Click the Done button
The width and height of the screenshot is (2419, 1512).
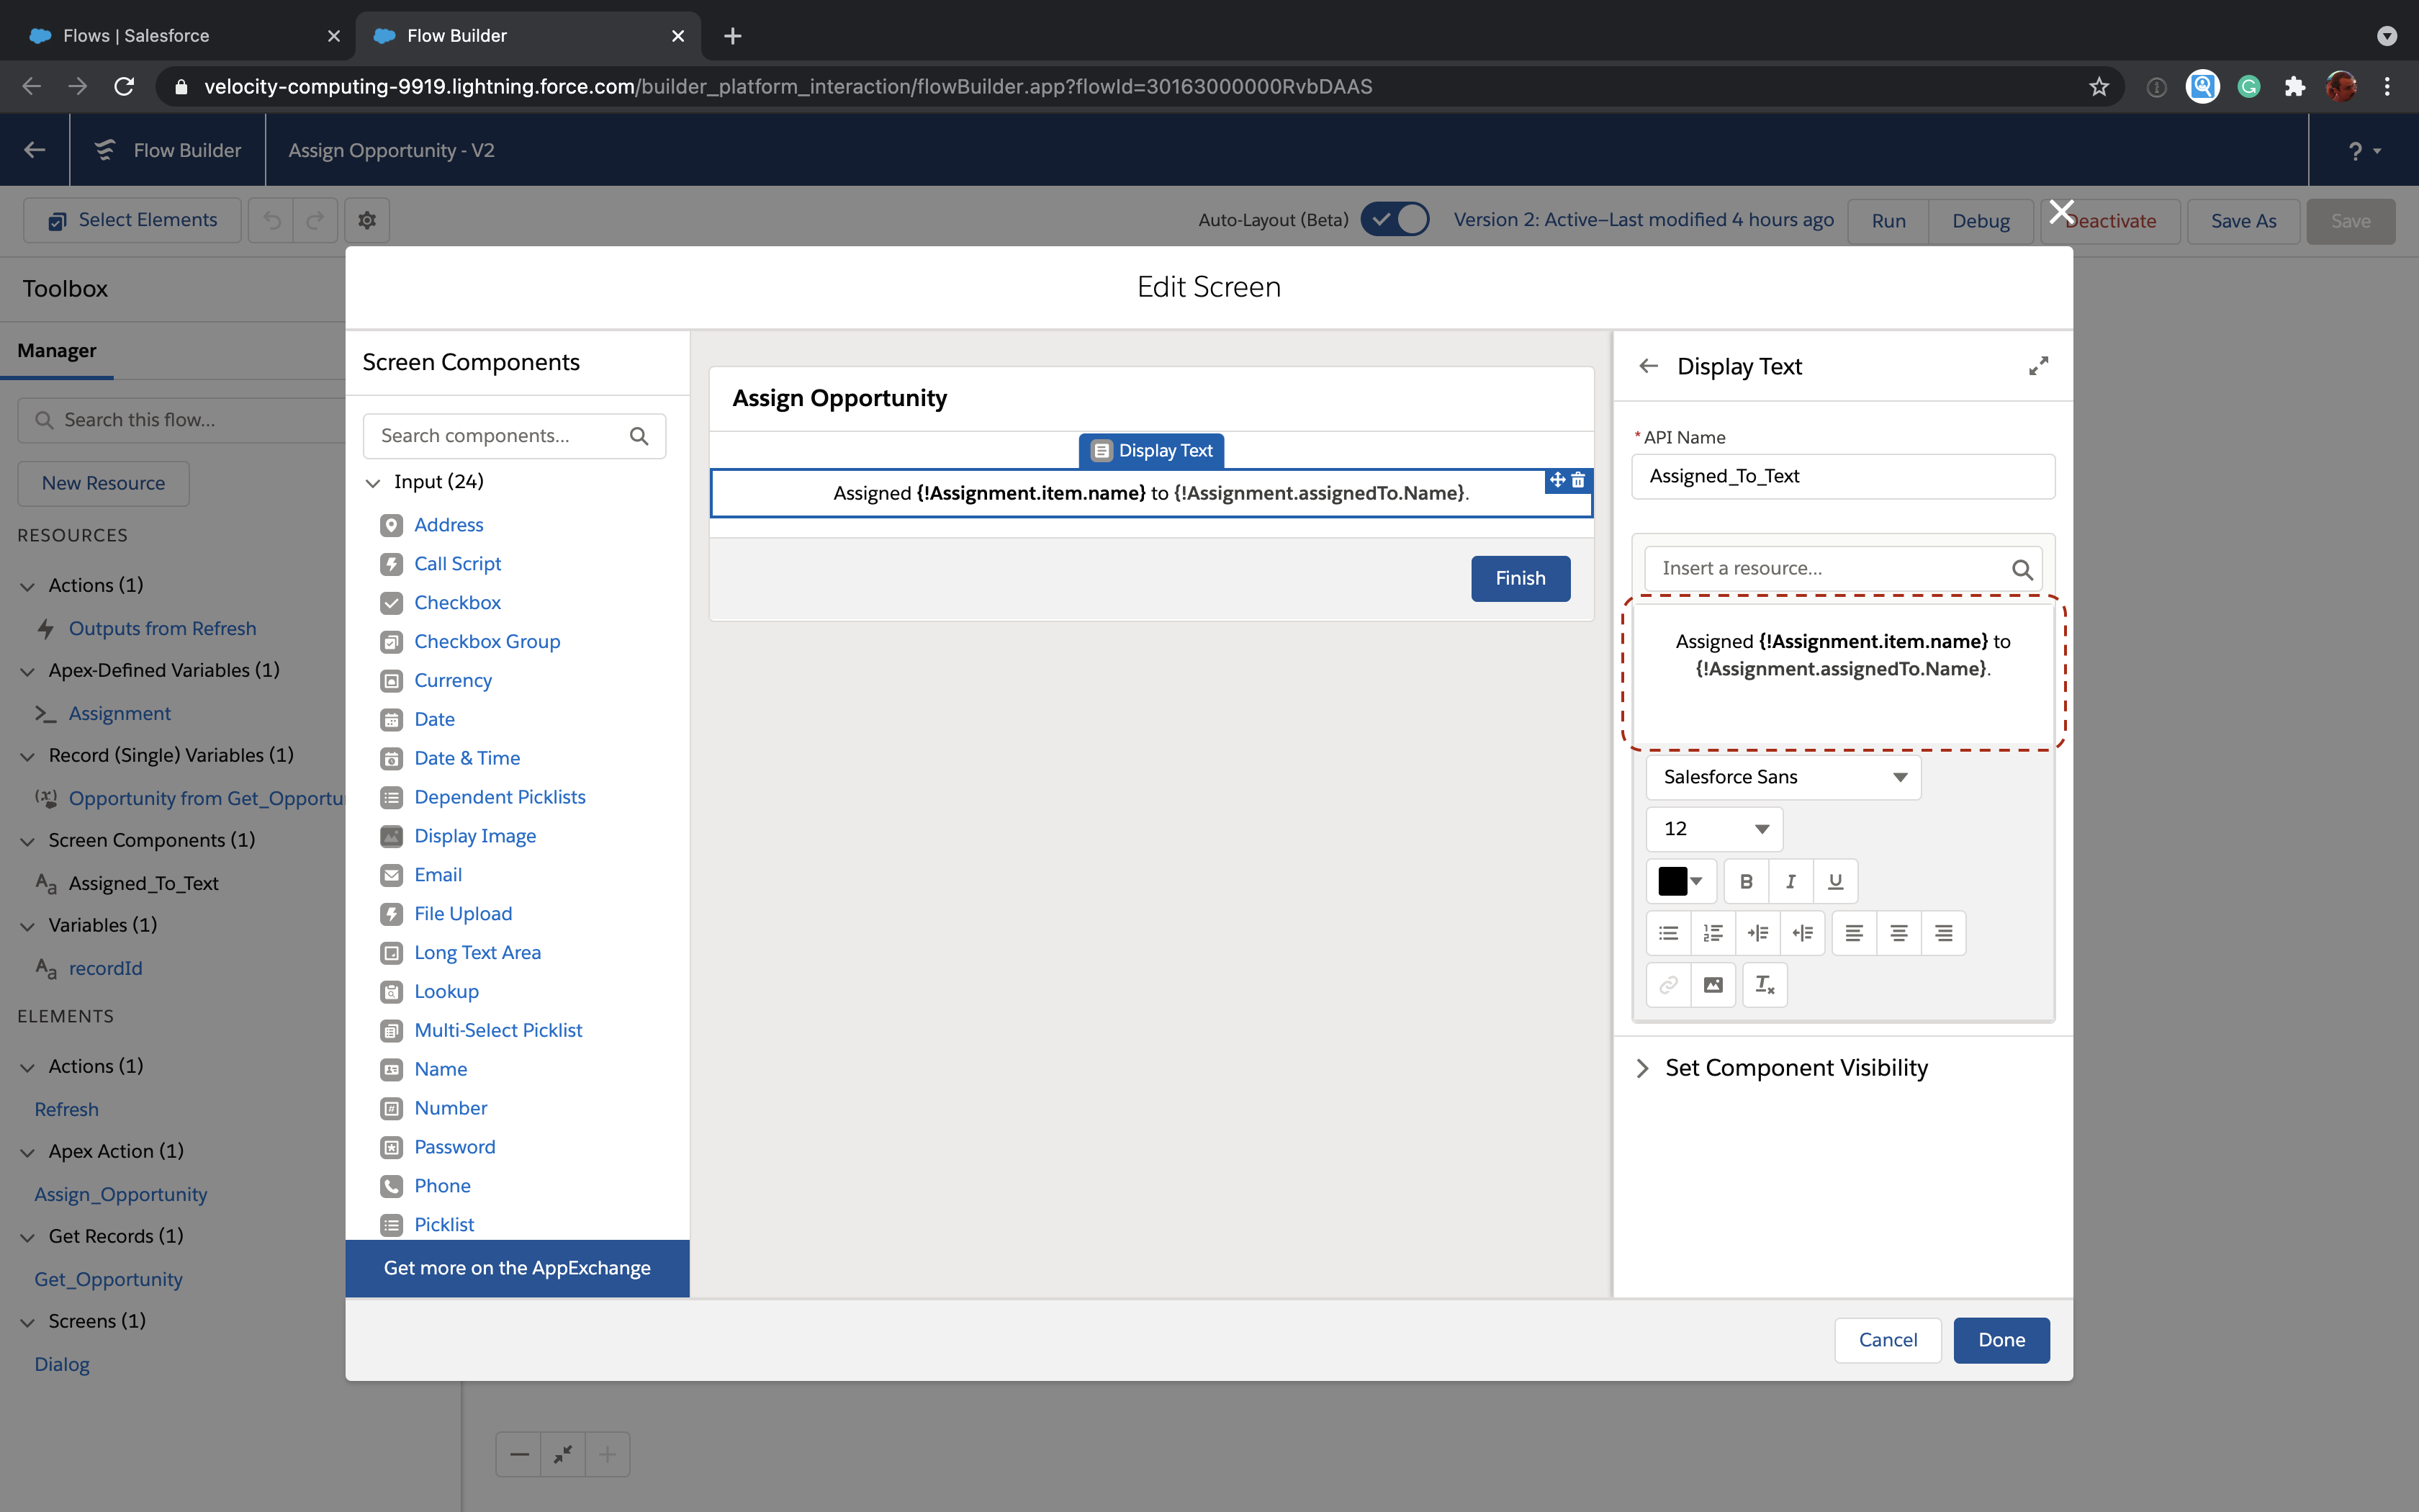[x=2001, y=1340]
